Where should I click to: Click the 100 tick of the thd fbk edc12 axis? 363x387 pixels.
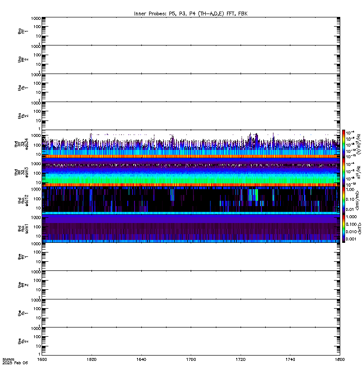tap(37, 199)
